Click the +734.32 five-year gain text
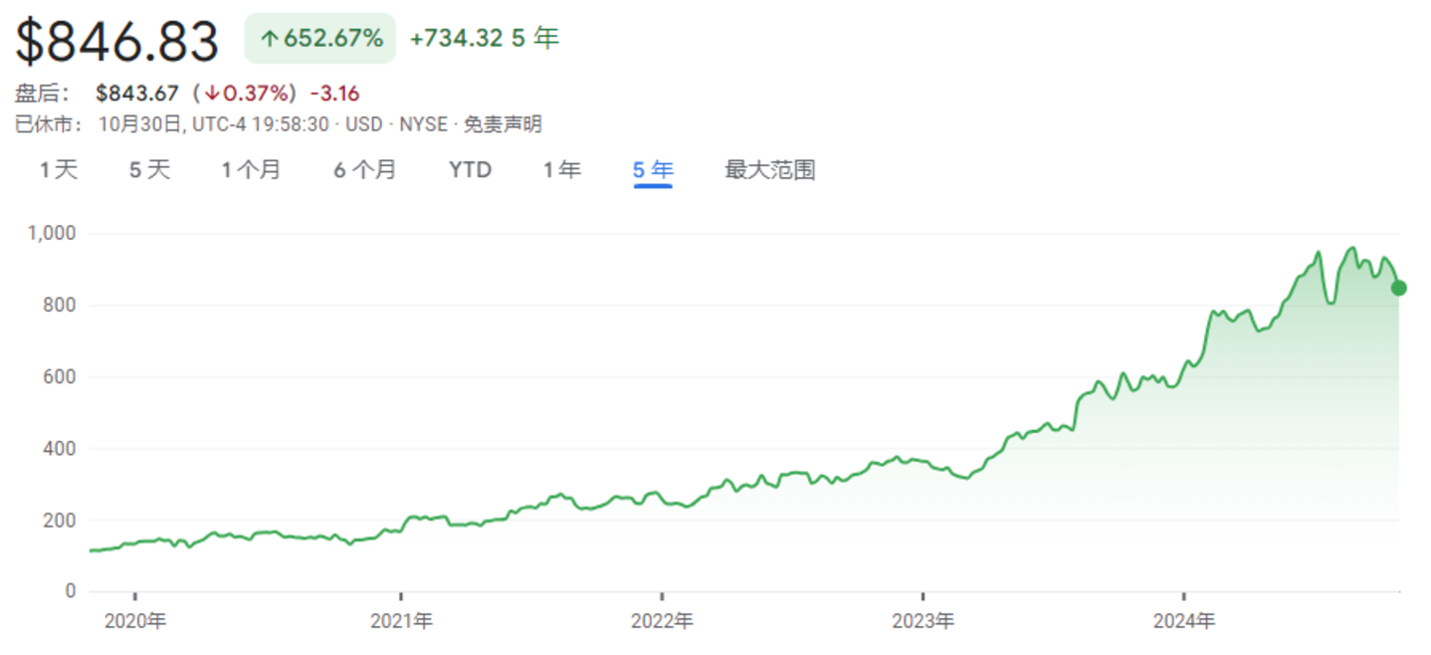Viewport: 1431px width, 655px height. click(456, 39)
